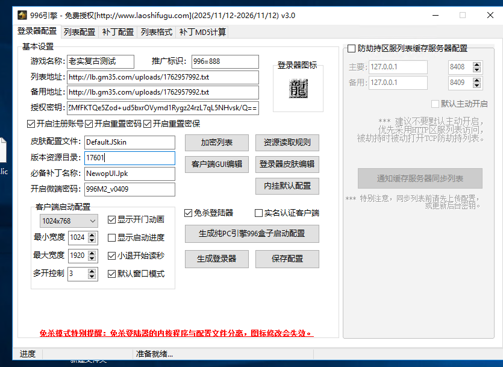Open the 补丁MD5计算 tab

point(202,32)
